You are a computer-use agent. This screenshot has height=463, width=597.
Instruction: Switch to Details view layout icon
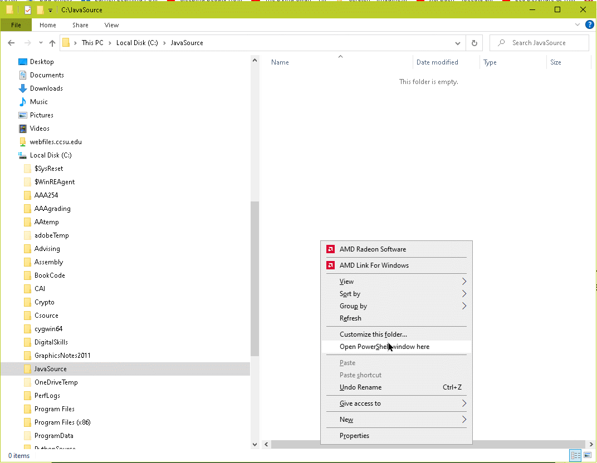tap(576, 455)
